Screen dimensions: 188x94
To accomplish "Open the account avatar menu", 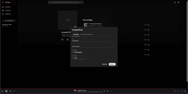I will pyautogui.click(x=179, y=2).
